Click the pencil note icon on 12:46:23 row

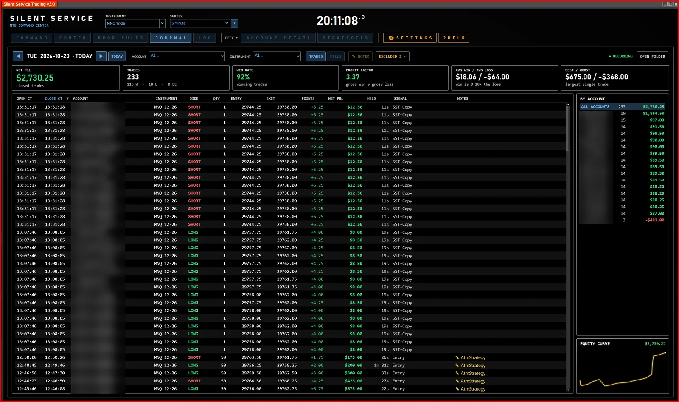tap(457, 381)
